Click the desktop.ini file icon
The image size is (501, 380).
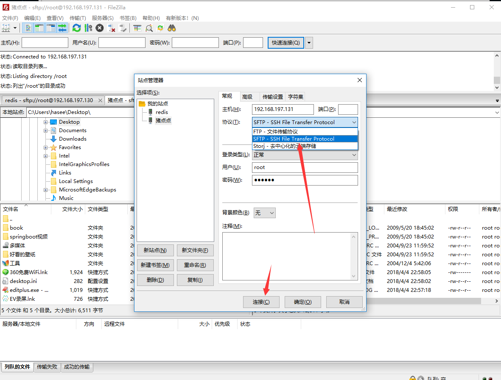click(6, 281)
